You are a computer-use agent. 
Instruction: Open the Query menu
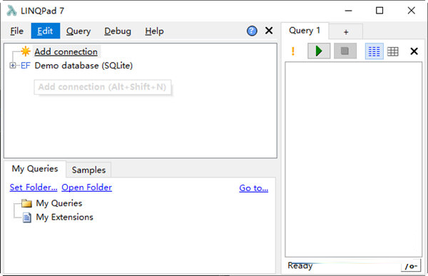[78, 31]
